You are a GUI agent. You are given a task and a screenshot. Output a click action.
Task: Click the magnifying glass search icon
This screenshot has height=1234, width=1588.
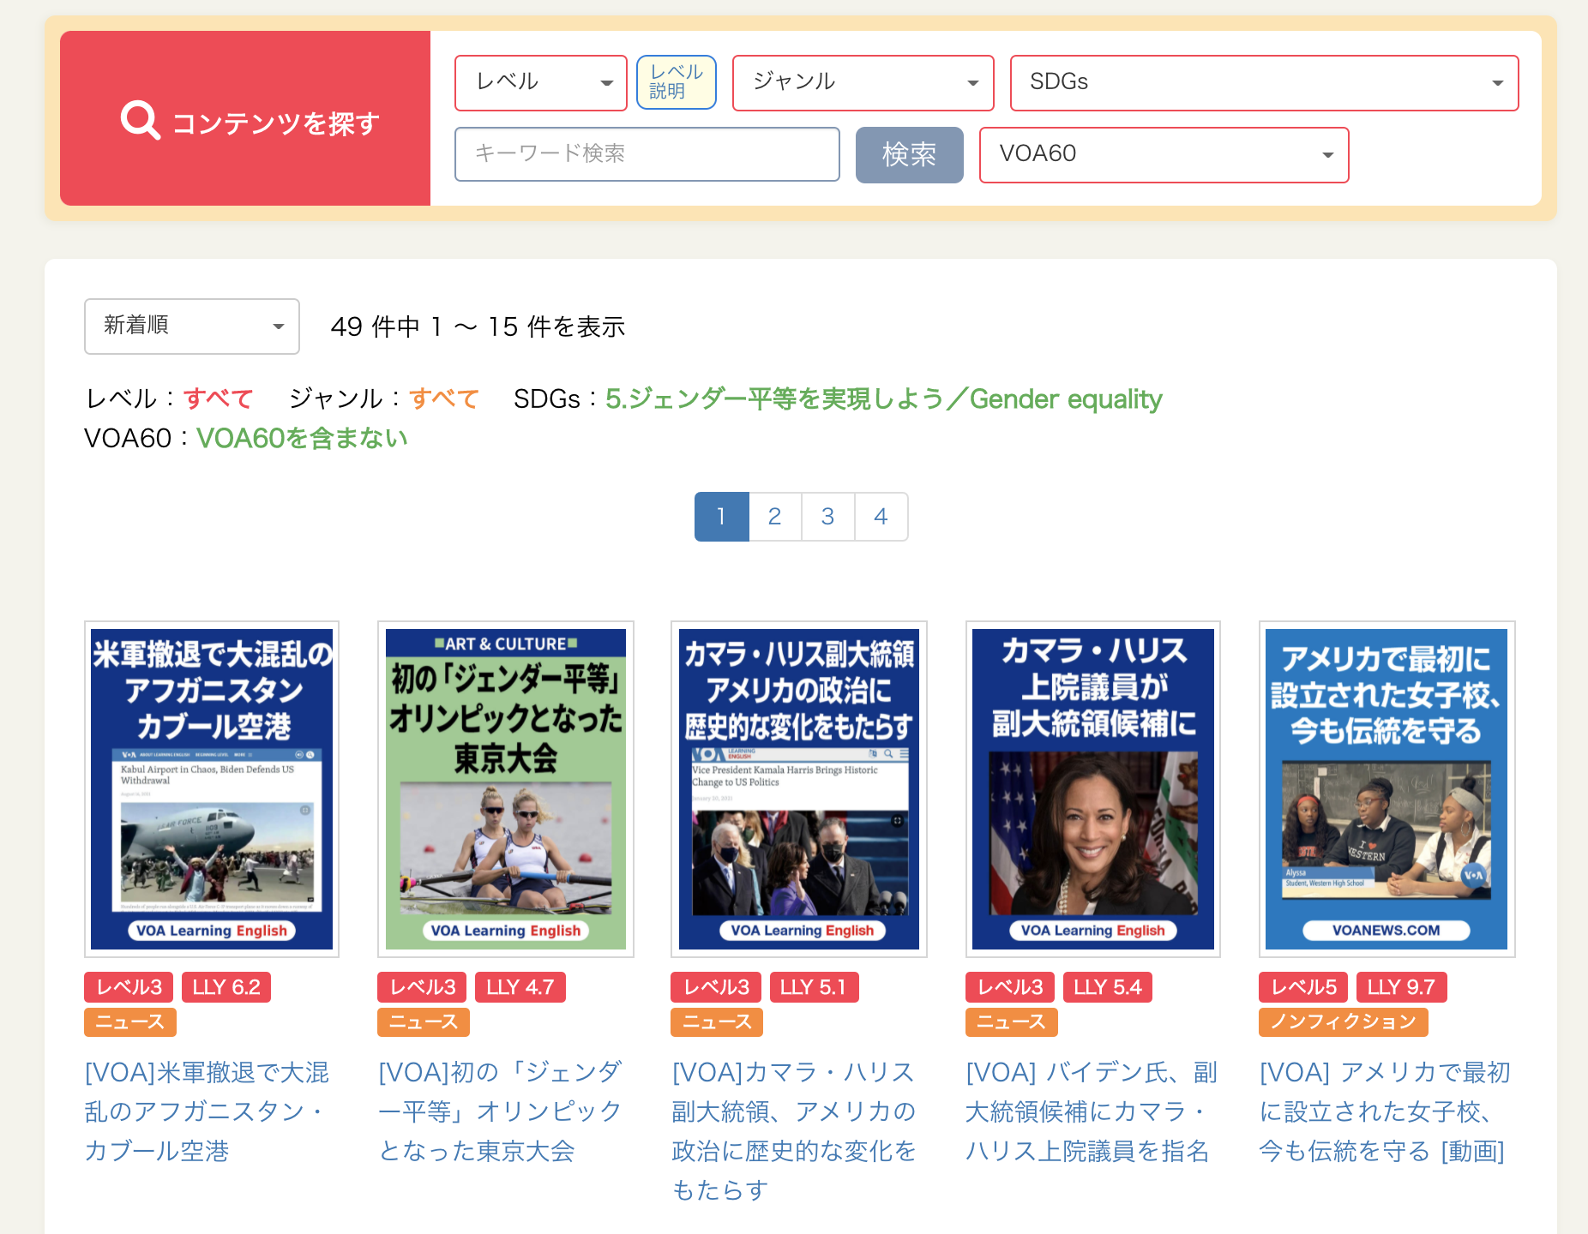pos(141,120)
